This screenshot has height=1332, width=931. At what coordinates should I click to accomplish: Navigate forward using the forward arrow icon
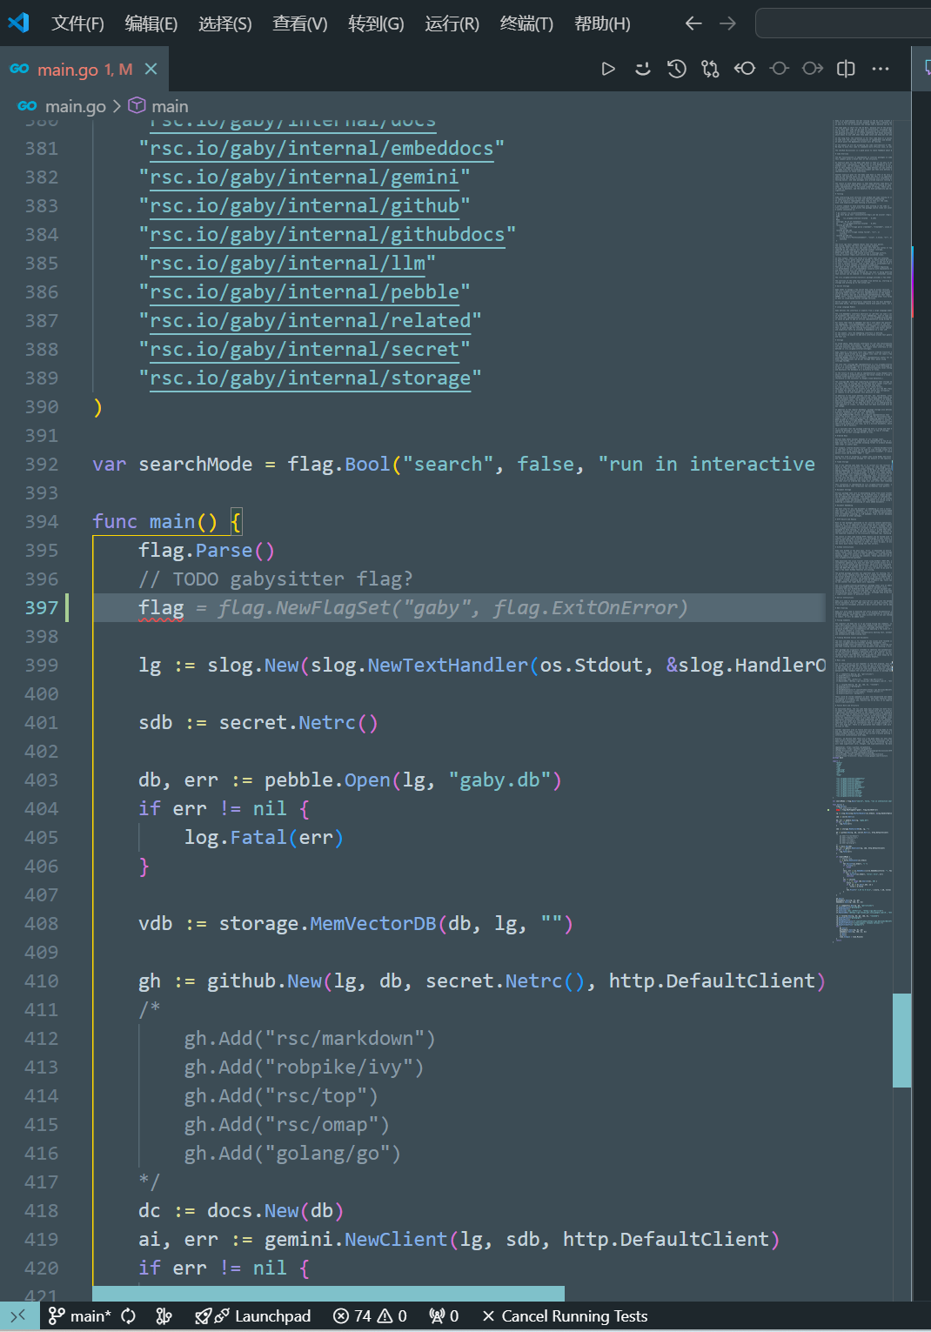pos(727,23)
